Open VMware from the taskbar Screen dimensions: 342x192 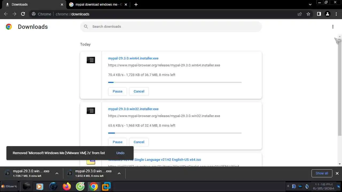[106, 186]
